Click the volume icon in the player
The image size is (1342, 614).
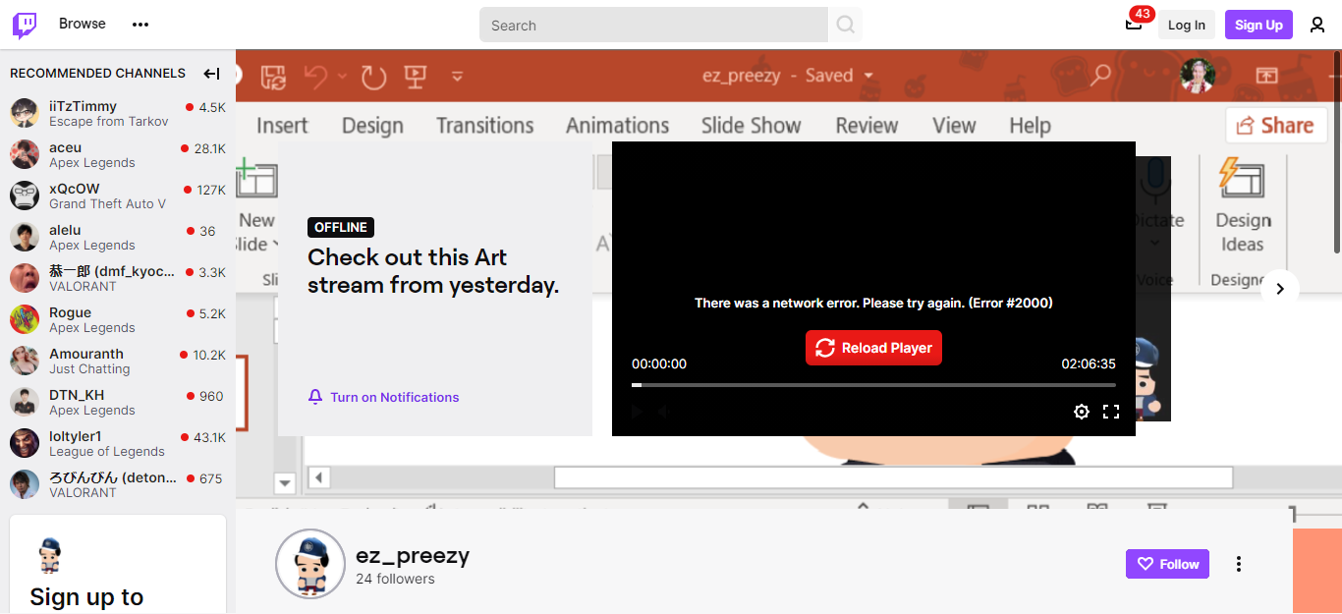665,412
